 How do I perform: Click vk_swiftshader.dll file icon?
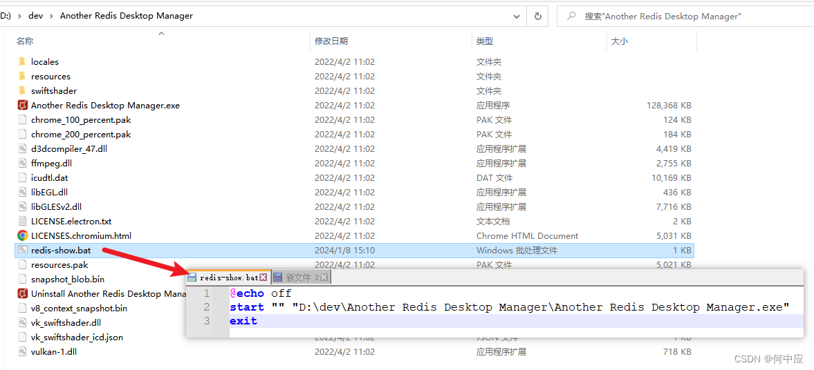[22, 323]
